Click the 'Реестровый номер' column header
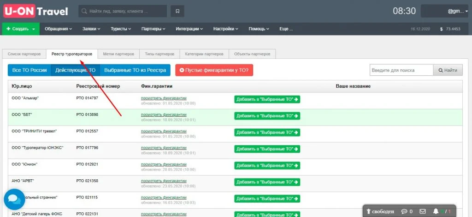 (98, 86)
